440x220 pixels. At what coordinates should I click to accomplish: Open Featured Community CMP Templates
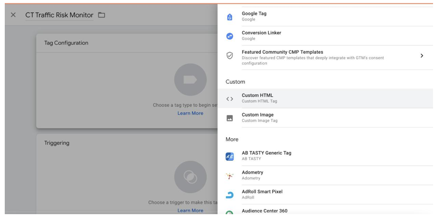325,57
